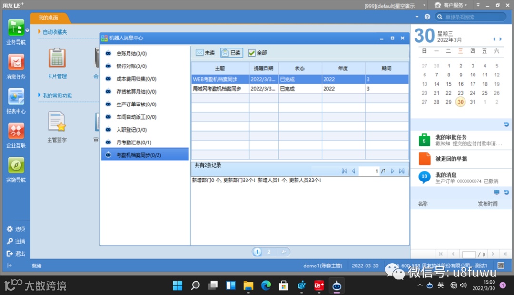Open 主管签字 desktop shortcut

tap(57, 127)
